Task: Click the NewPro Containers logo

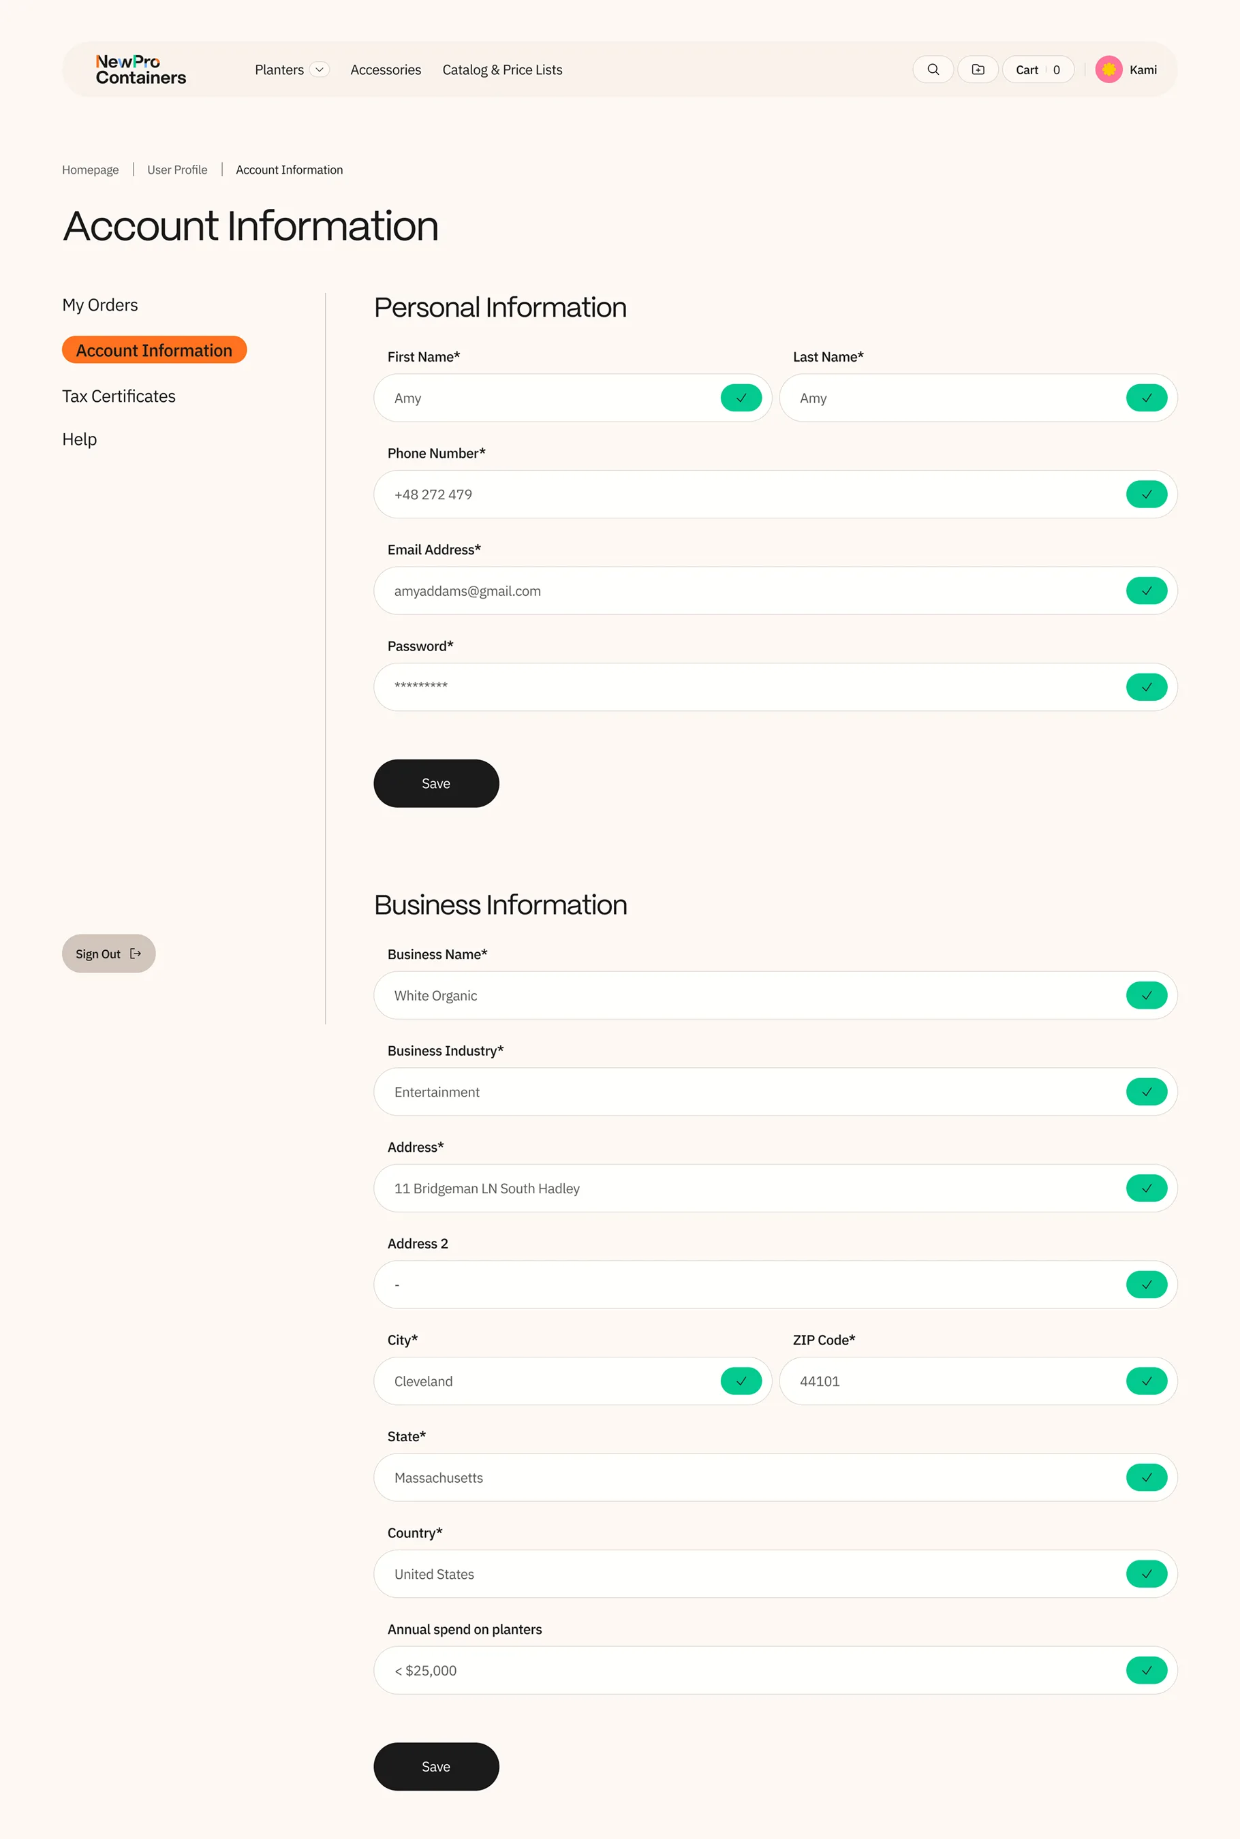Action: tap(141, 69)
